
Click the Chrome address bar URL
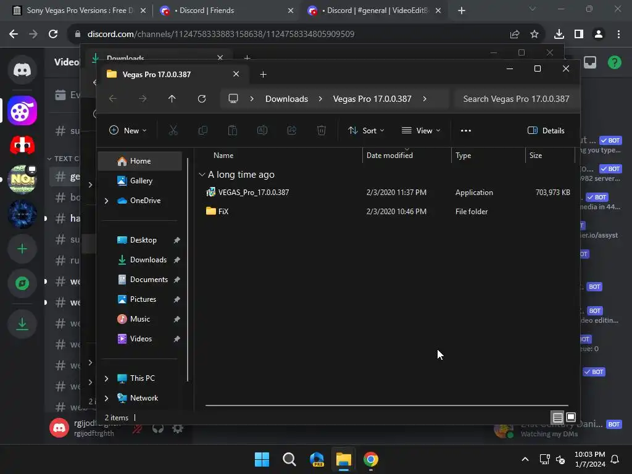[221, 34]
